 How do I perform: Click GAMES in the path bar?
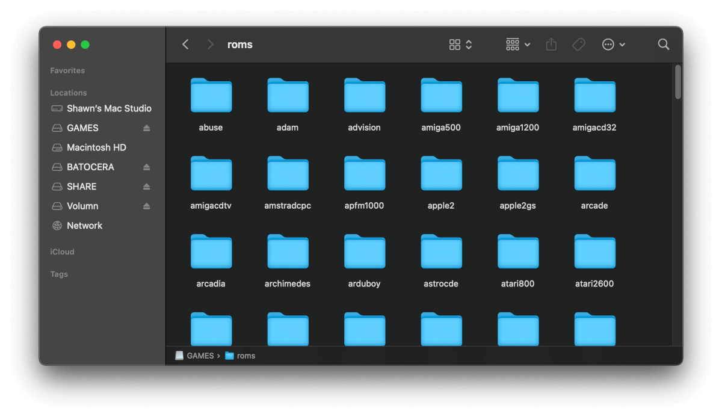pos(200,356)
